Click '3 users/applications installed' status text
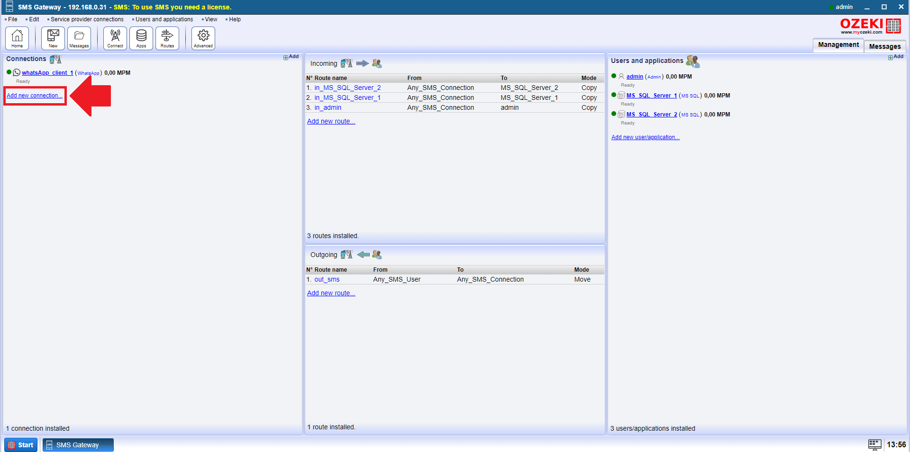The height and width of the screenshot is (452, 910). click(x=653, y=428)
